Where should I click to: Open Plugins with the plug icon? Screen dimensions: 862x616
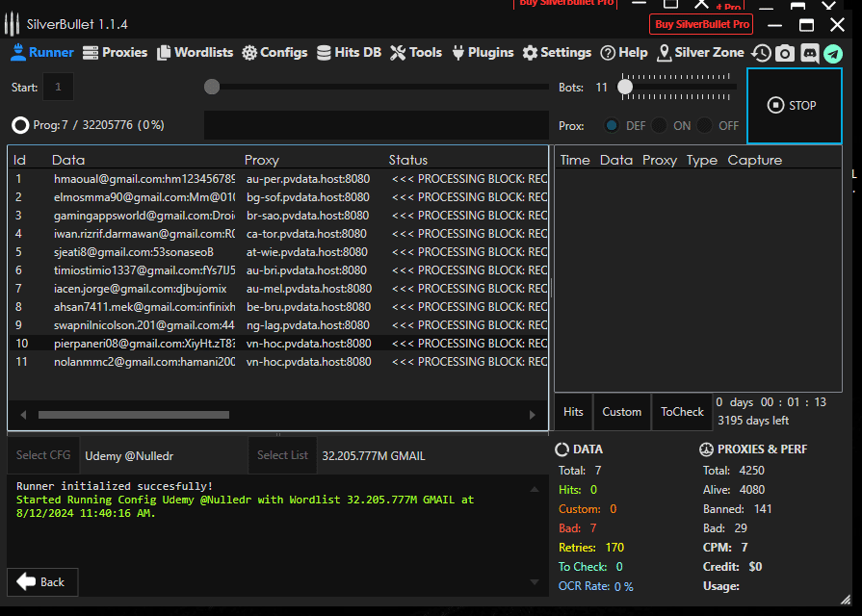(483, 53)
